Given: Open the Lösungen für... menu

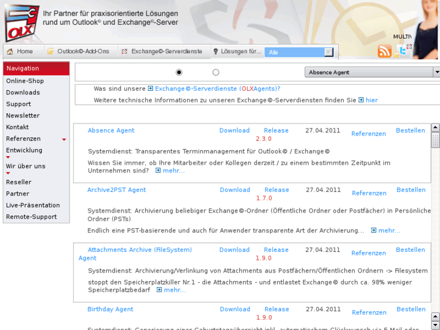Looking at the screenshot, I should click(241, 51).
